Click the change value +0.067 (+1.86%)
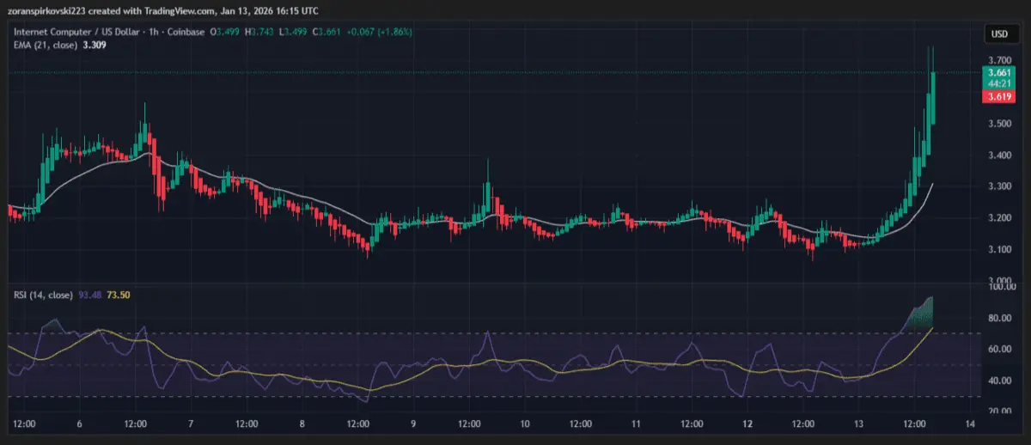Viewport: 1031px width, 445px height. (x=381, y=33)
